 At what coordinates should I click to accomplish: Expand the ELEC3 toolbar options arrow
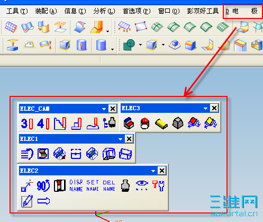tap(205, 109)
